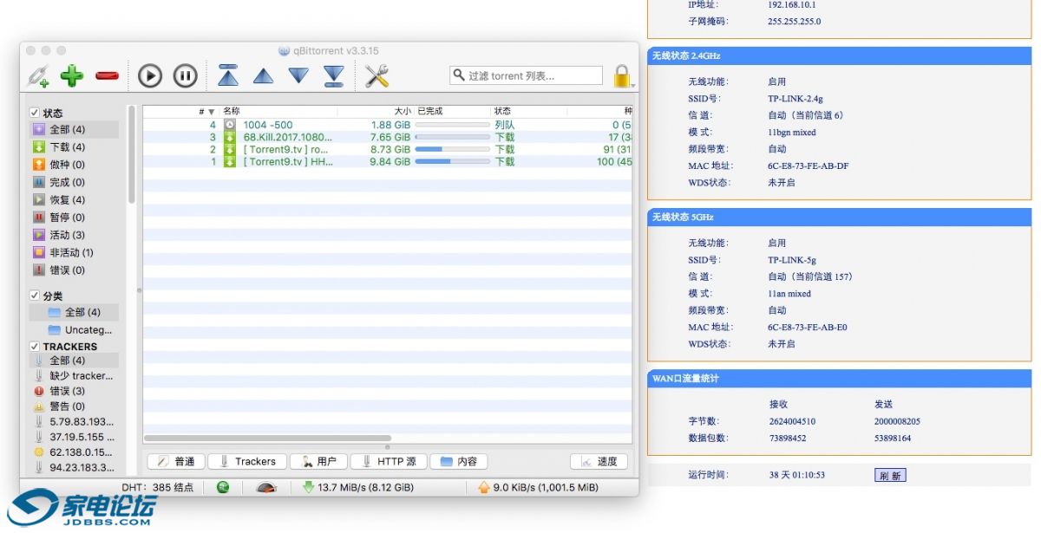
Task: Click the yellow padlock lock icon
Action: tap(621, 76)
